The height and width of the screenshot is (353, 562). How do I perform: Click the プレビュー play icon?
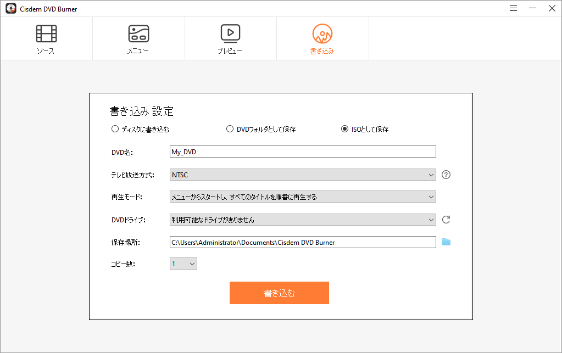tap(231, 33)
